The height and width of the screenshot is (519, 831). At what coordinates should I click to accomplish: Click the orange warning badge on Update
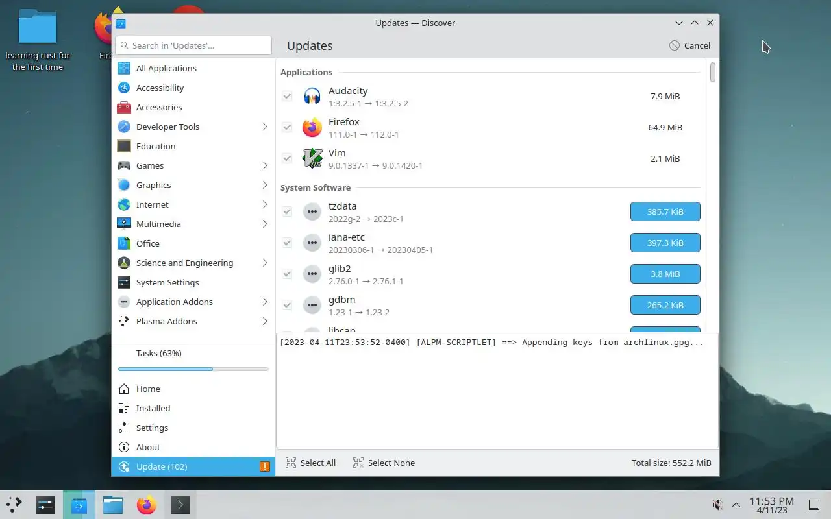pyautogui.click(x=265, y=466)
